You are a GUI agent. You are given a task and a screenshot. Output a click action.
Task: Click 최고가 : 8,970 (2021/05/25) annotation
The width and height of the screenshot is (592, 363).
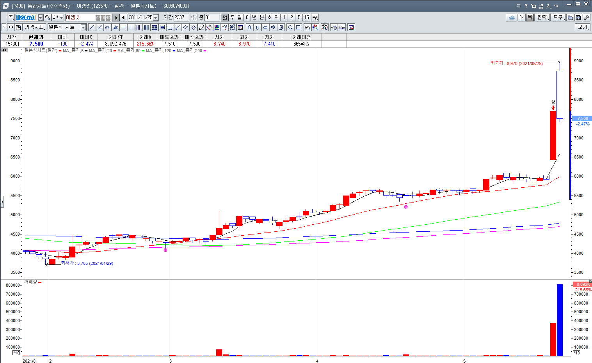517,63
